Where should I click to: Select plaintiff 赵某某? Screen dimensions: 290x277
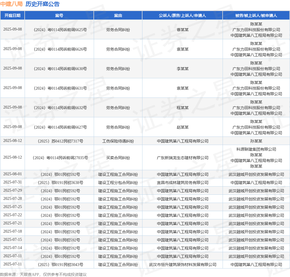[x=183, y=127]
